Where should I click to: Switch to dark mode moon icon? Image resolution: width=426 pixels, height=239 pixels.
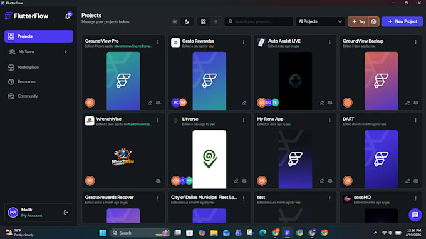tap(187, 22)
